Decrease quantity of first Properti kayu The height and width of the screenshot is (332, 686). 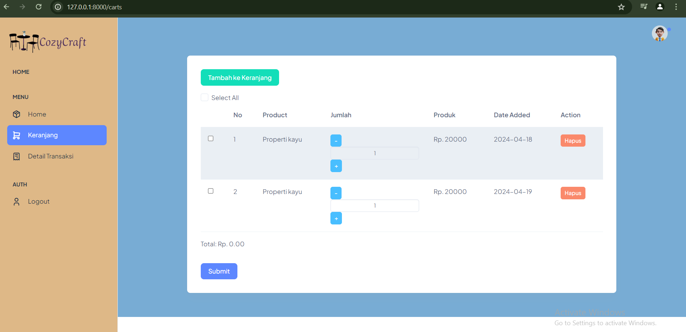coord(336,141)
